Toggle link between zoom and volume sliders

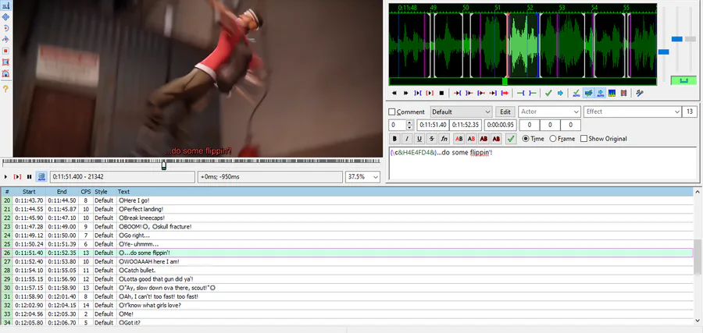point(683,80)
